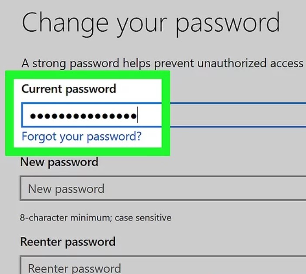Click the first masked password dot

point(33,116)
